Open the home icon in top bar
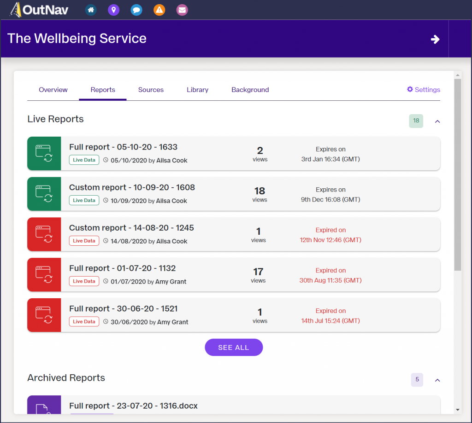 91,10
